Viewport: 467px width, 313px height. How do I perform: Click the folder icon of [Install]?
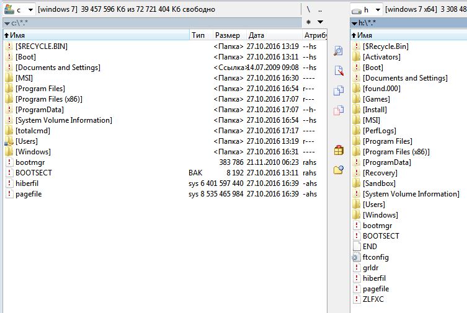[x=357, y=110]
